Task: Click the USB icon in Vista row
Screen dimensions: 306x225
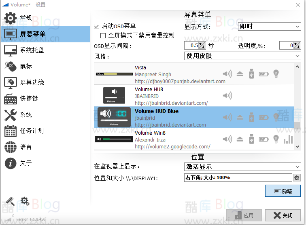Action: [x=251, y=74]
